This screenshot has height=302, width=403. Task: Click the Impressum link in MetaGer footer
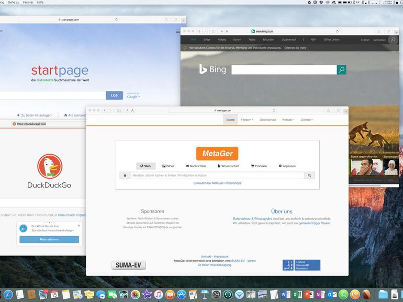[x=221, y=257]
